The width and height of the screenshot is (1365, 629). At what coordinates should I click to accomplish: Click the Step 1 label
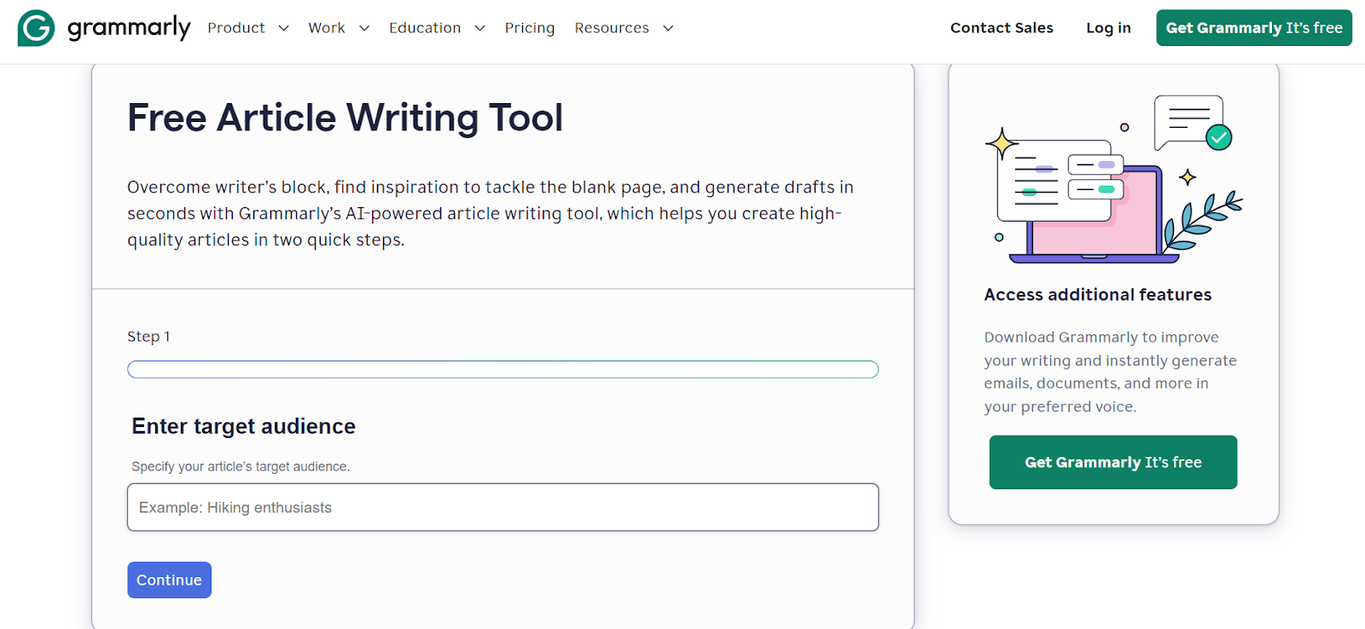[x=148, y=337]
